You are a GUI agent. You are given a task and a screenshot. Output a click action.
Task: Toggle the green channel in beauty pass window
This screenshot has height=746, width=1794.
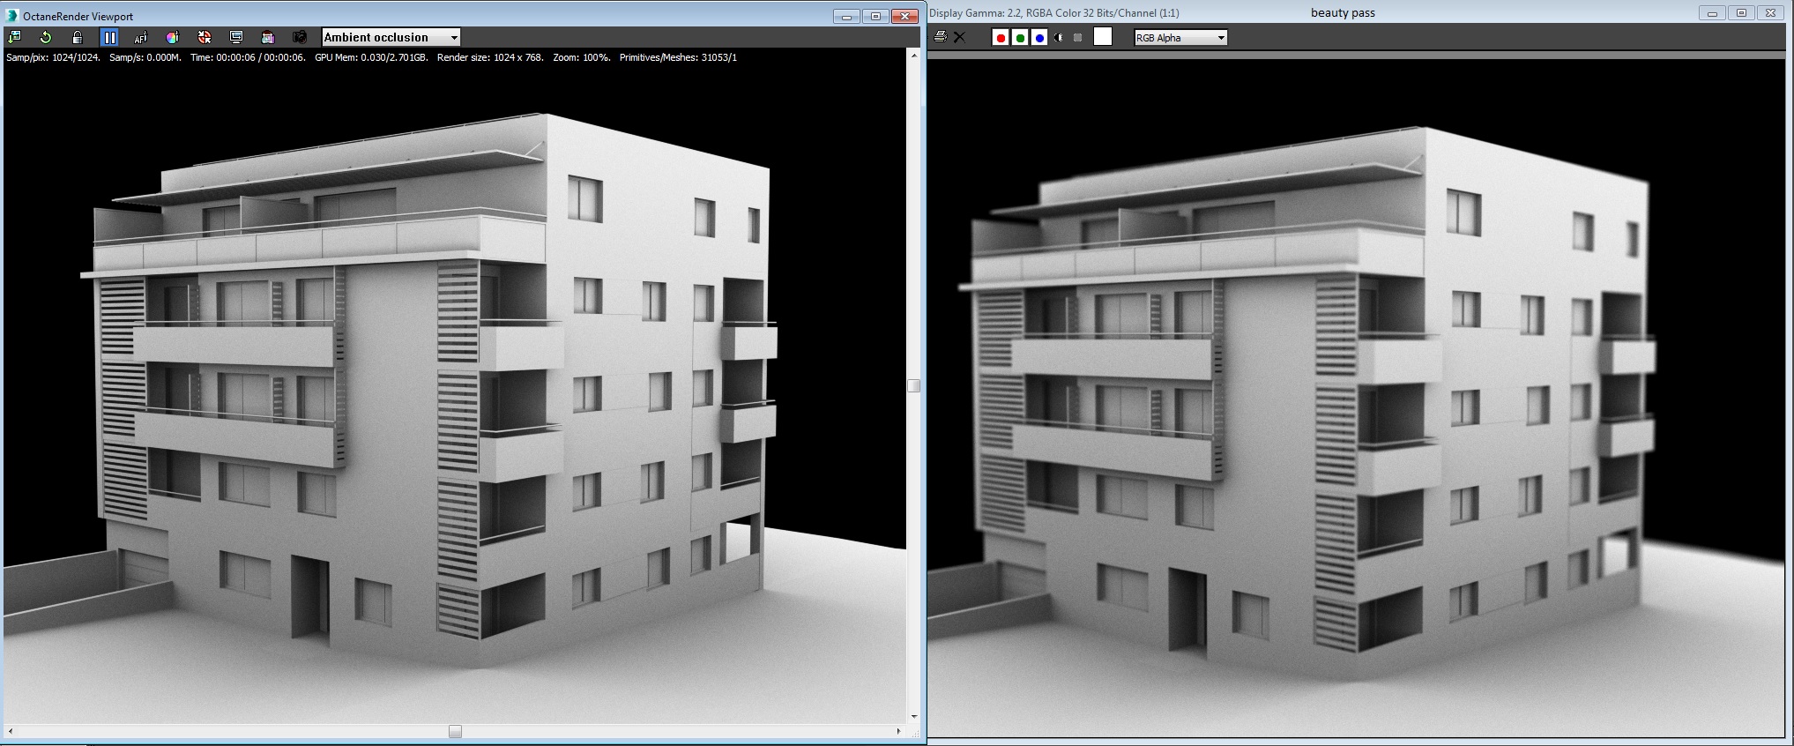click(x=1020, y=37)
